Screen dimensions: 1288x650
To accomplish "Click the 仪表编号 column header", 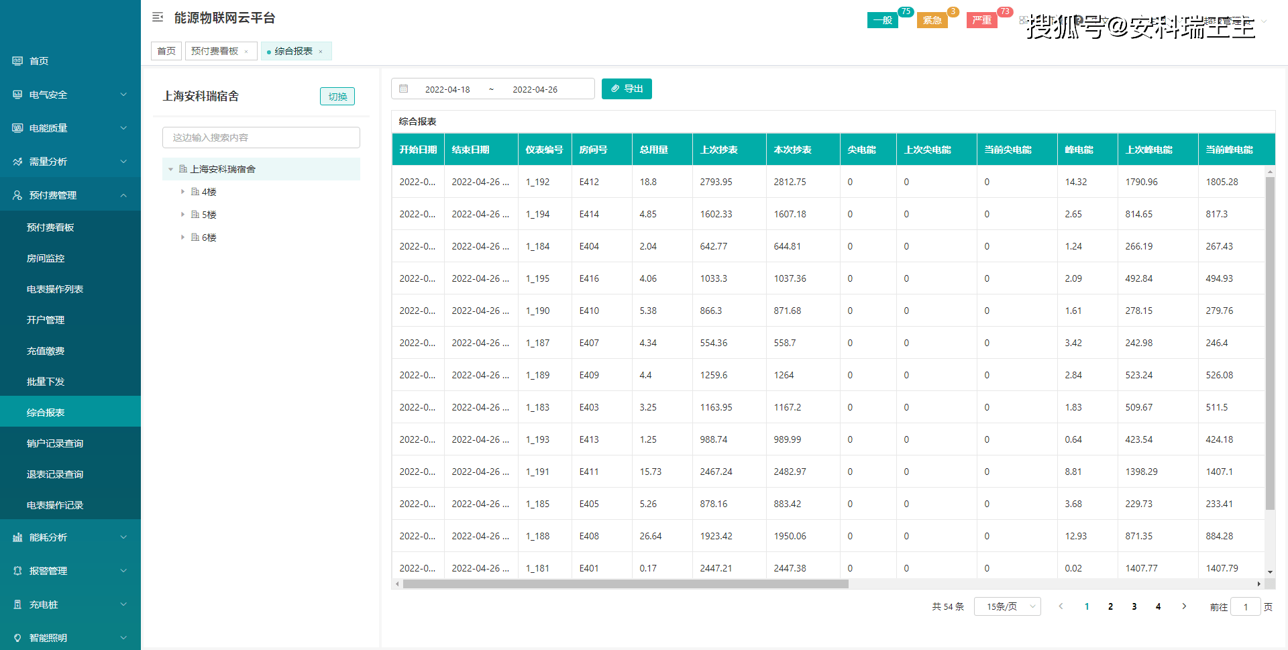I will tap(544, 150).
